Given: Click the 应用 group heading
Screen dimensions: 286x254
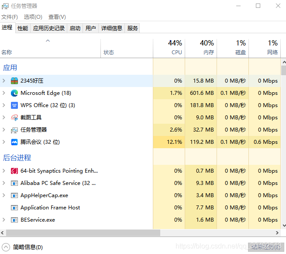Looking at the screenshot, I should (x=10, y=68).
